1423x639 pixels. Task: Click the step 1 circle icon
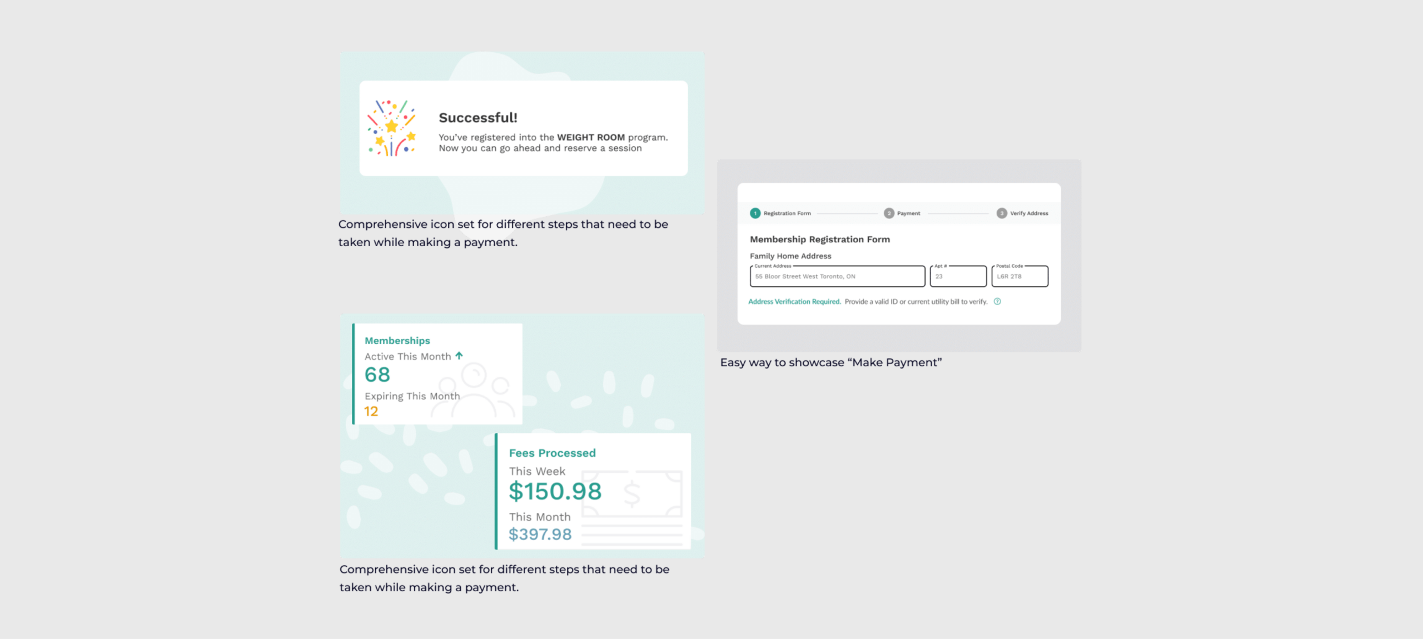click(755, 213)
